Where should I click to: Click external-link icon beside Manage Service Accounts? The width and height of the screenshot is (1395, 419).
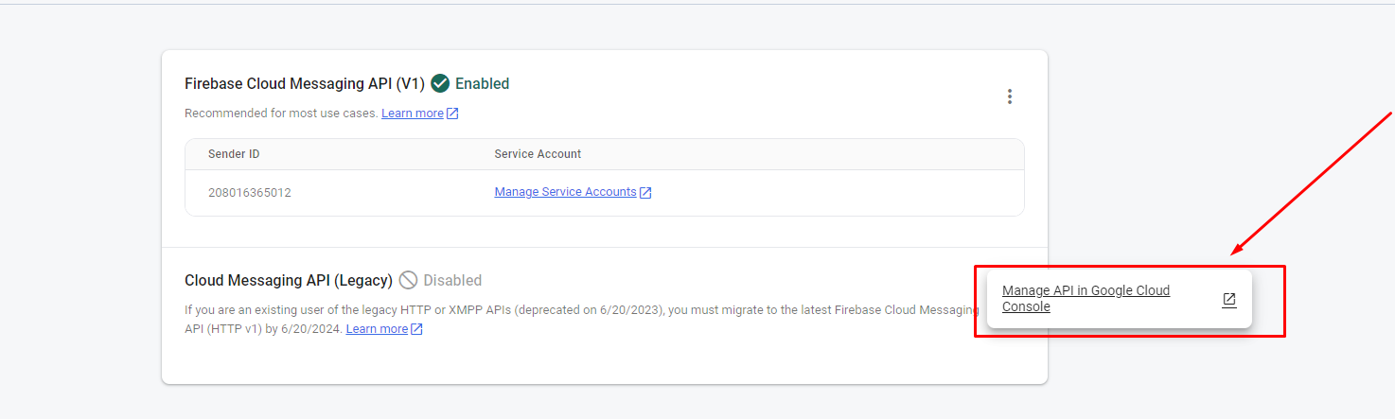pyautogui.click(x=645, y=192)
